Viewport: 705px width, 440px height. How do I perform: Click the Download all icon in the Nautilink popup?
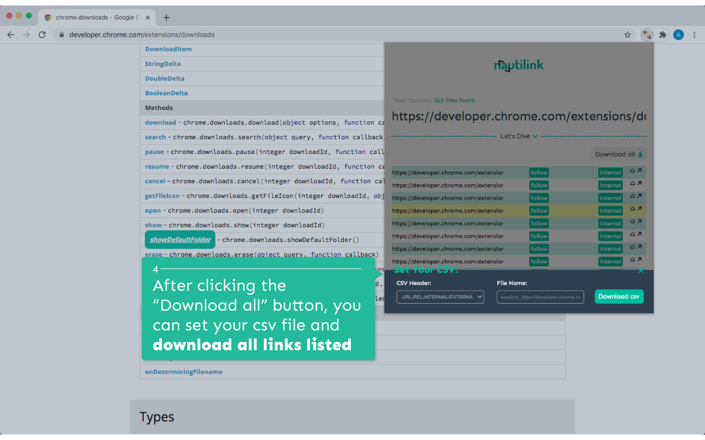point(639,154)
